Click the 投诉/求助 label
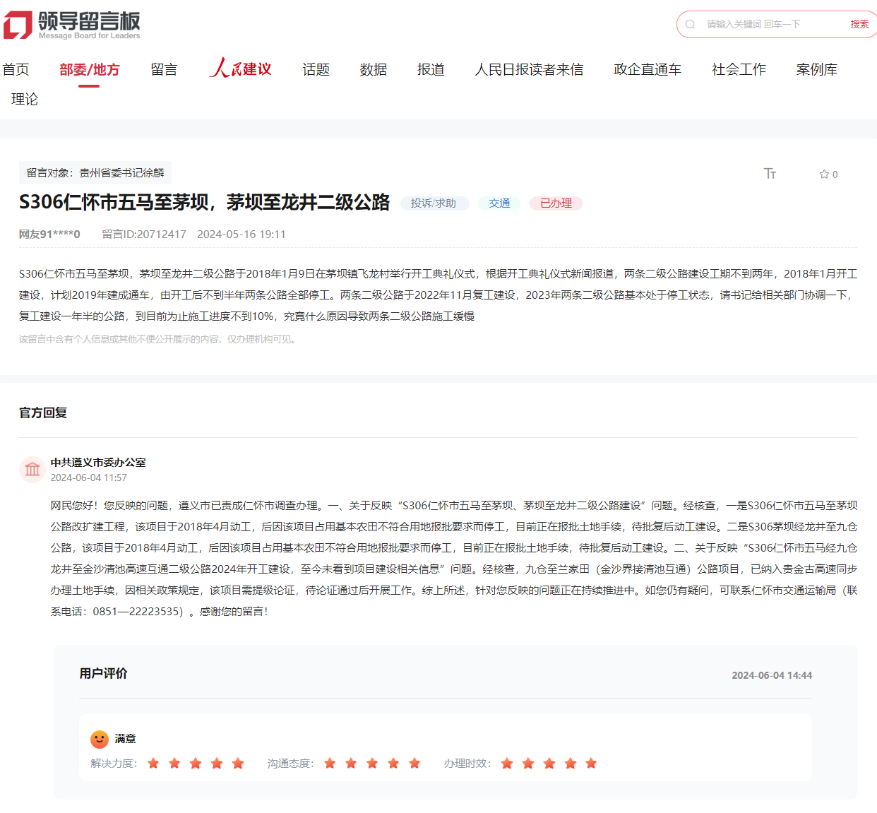 435,203
